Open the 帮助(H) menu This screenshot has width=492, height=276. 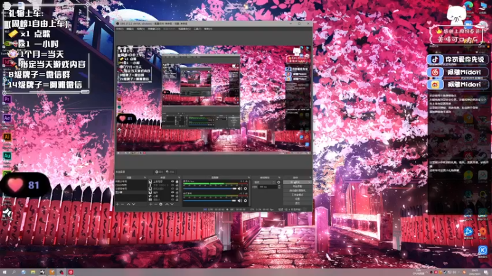coord(208,29)
